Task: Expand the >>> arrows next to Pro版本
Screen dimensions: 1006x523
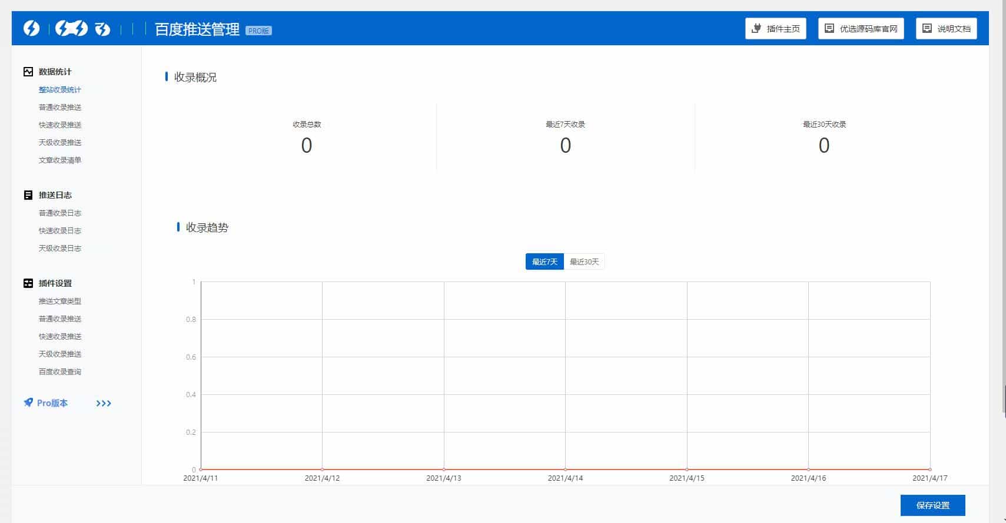Action: point(104,403)
